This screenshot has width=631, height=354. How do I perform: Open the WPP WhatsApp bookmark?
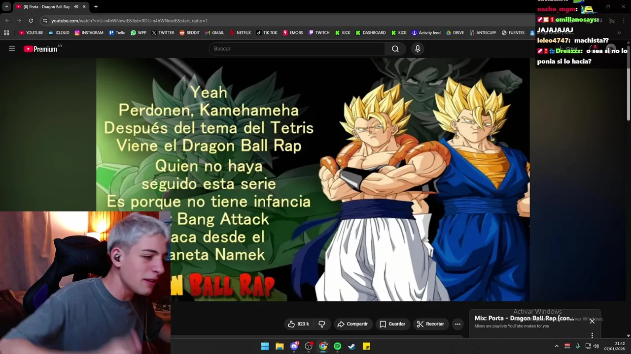138,33
